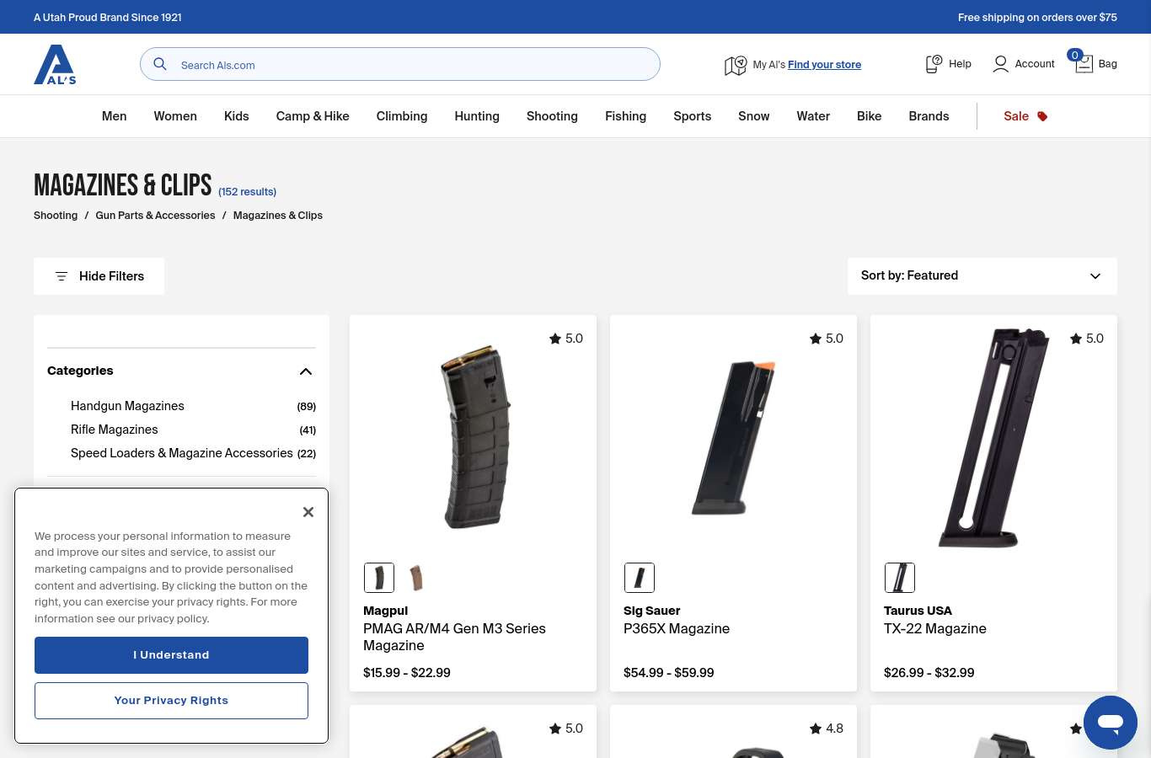Open the Men menu
Screen dimensions: 1151x758
click(115, 116)
